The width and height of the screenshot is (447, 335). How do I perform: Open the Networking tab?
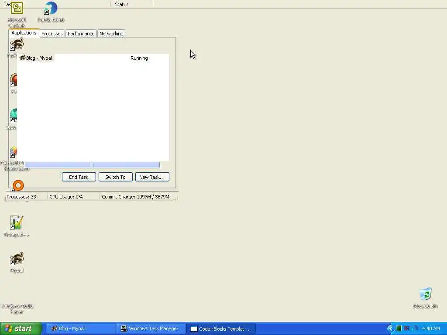111,34
